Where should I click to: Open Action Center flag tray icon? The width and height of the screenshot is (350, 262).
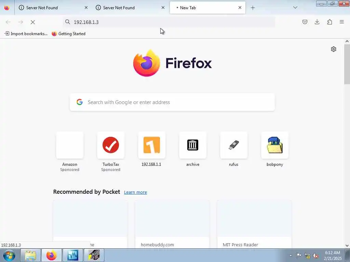tap(299, 256)
